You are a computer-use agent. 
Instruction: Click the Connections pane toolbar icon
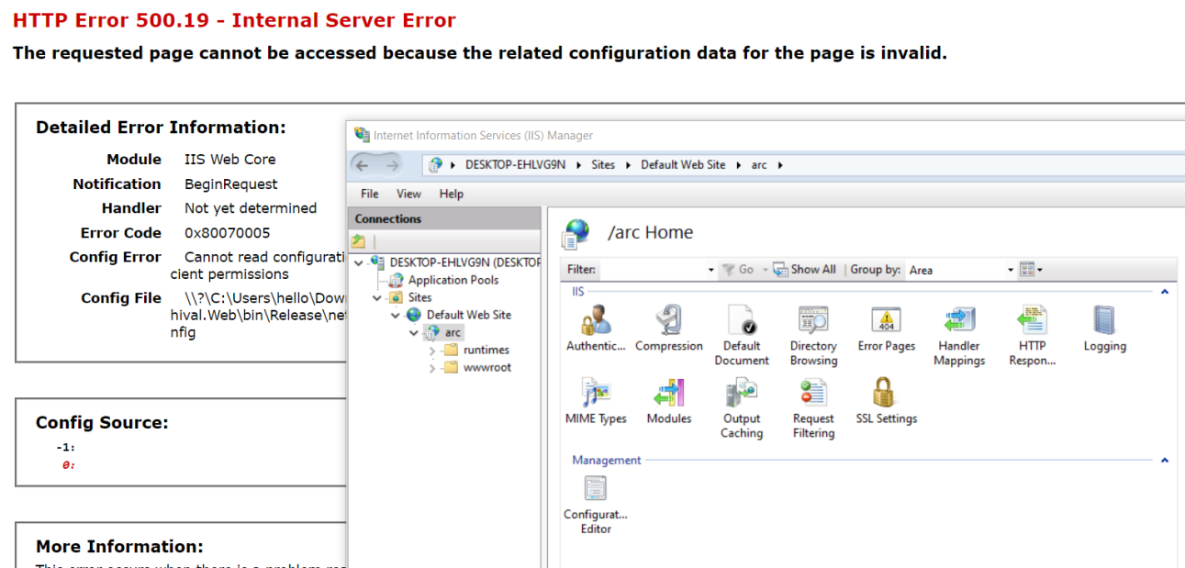point(358,241)
